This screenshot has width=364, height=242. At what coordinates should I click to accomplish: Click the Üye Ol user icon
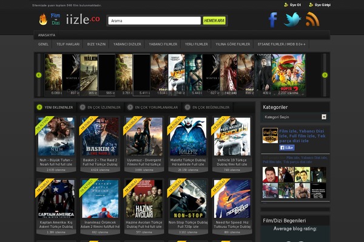click(x=286, y=5)
